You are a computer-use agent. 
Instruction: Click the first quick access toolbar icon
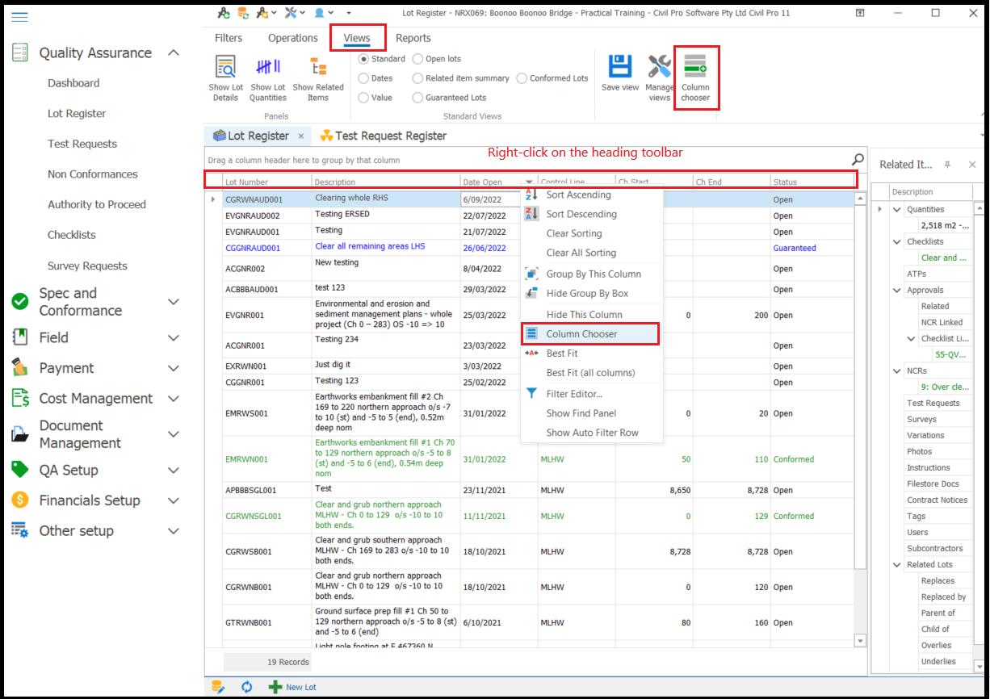pyautogui.click(x=224, y=13)
